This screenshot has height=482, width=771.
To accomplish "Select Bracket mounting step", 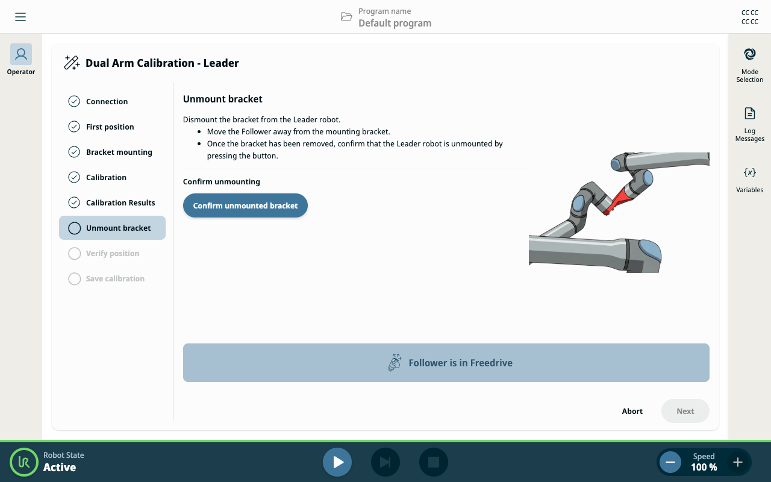I will [x=112, y=152].
